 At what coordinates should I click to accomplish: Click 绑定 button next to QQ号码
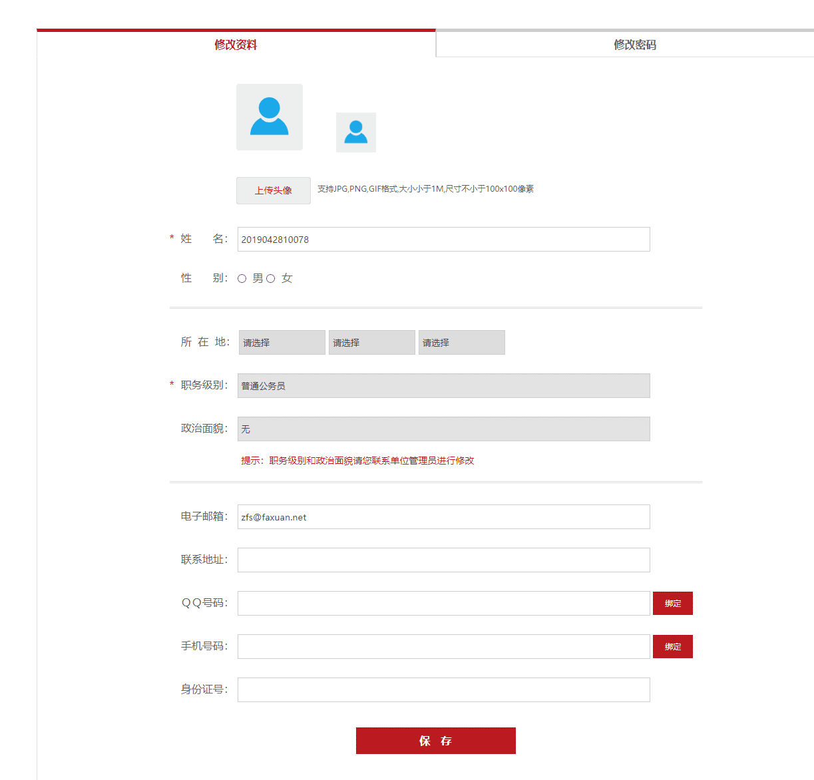click(x=673, y=604)
